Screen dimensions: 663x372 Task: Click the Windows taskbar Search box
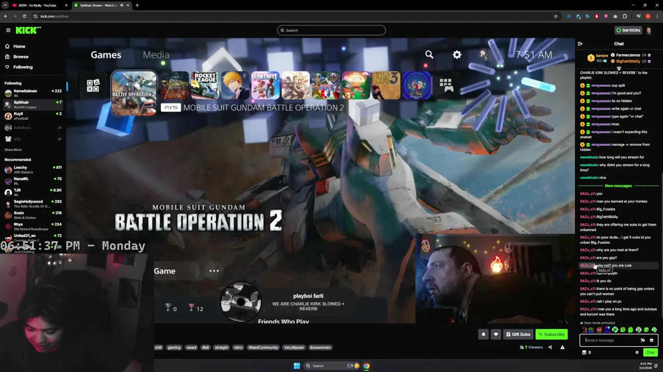coord(331,366)
